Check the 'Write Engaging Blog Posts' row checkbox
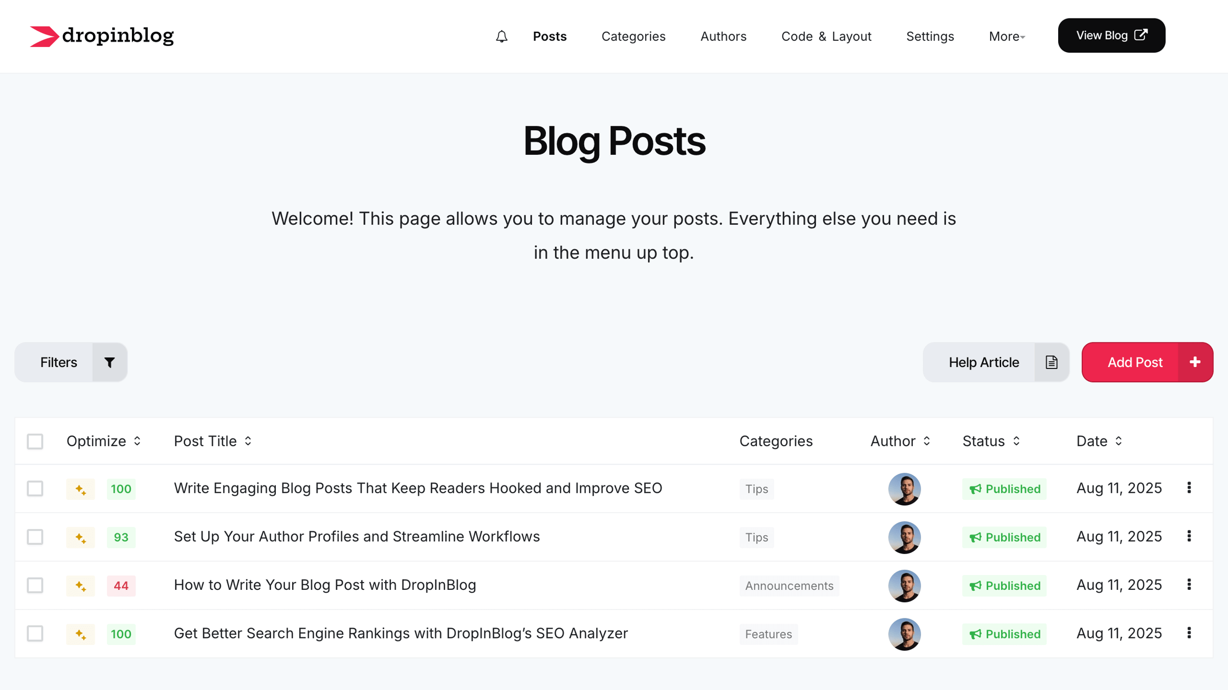The width and height of the screenshot is (1228, 690). point(35,489)
